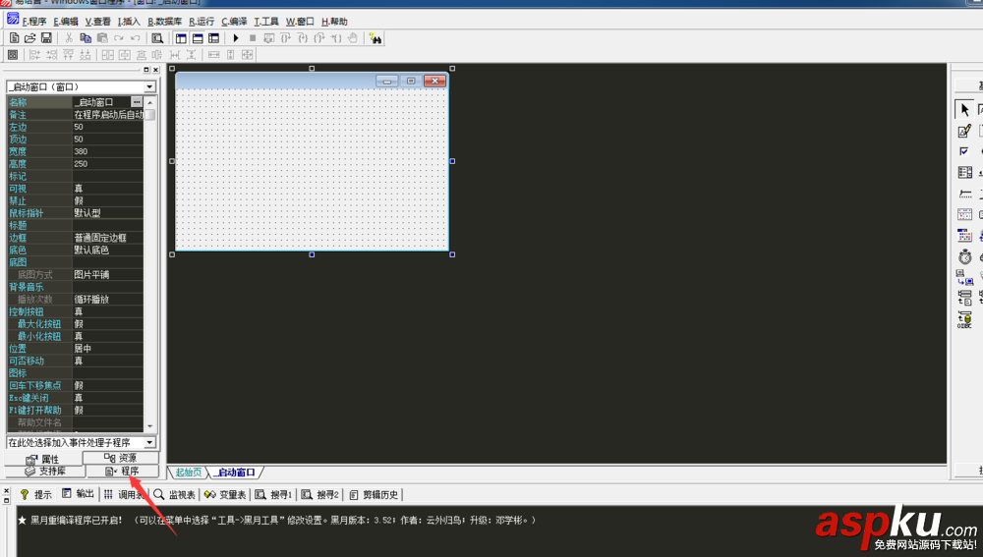Image resolution: width=983 pixels, height=557 pixels.
Task: Select the 边框 property value 普通固定边框
Action: tap(108, 238)
